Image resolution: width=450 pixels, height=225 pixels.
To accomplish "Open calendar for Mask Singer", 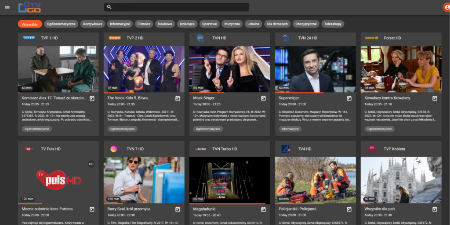I will 263,98.
